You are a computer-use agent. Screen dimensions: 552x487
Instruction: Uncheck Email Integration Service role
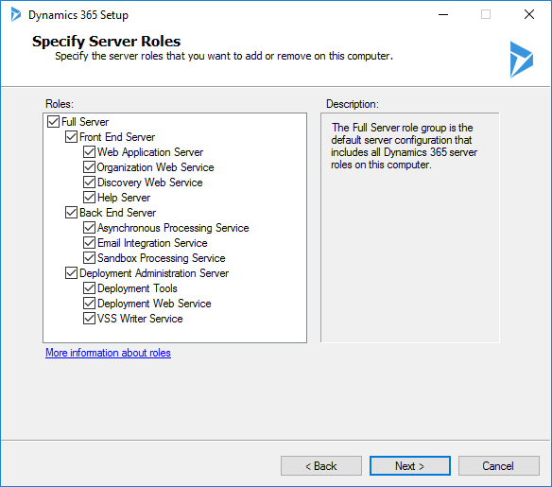(89, 243)
